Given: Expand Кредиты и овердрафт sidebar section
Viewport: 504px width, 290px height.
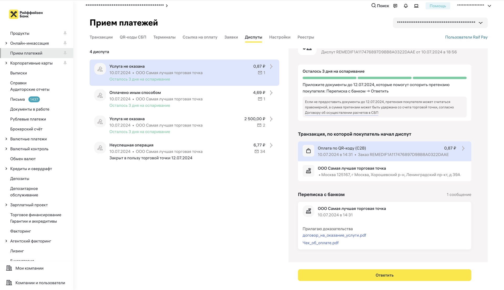Looking at the screenshot, I should [x=6, y=168].
